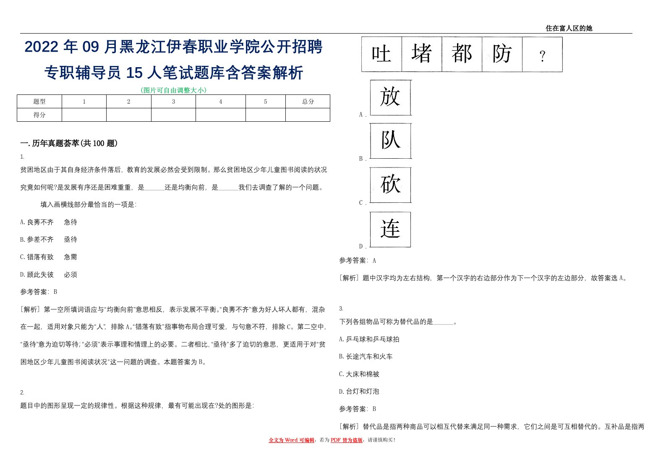
Task: Click the '?' box in the sequence
Action: [542, 54]
